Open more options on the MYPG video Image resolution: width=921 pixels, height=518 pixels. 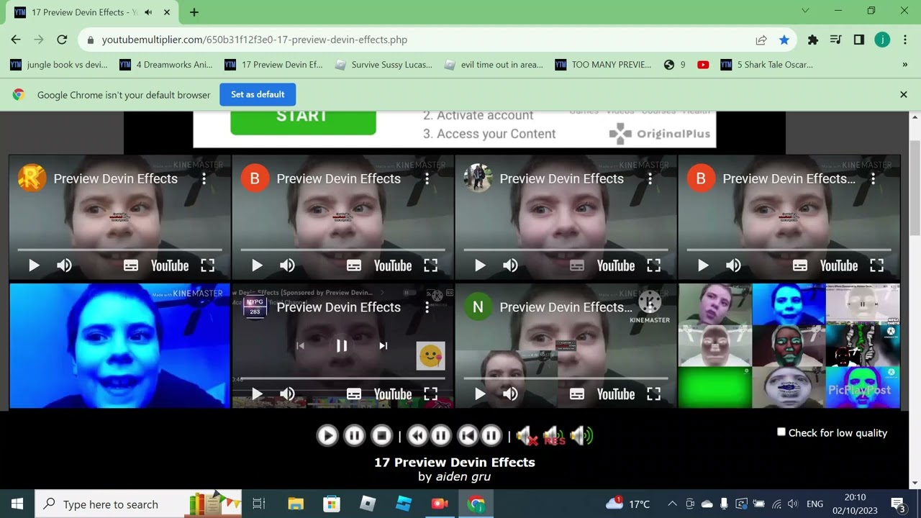point(427,307)
